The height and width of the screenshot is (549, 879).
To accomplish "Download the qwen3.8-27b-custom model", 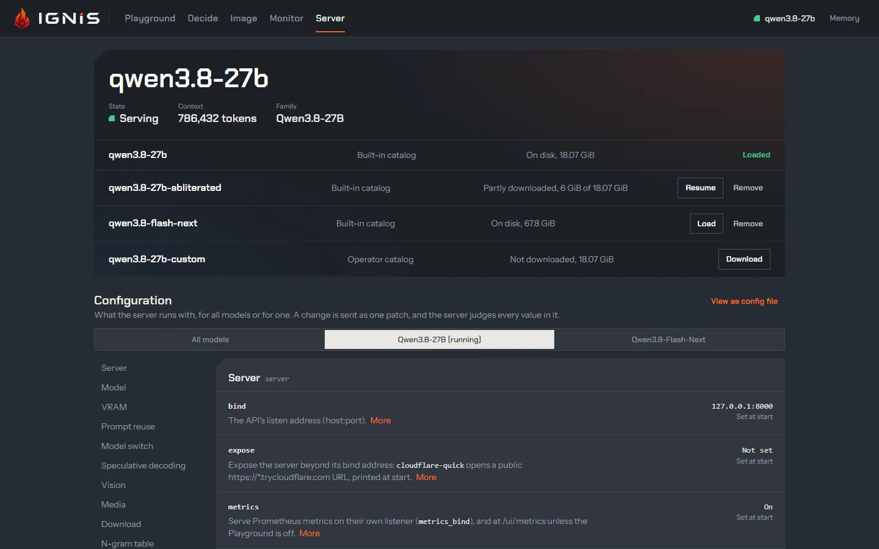I will point(744,259).
